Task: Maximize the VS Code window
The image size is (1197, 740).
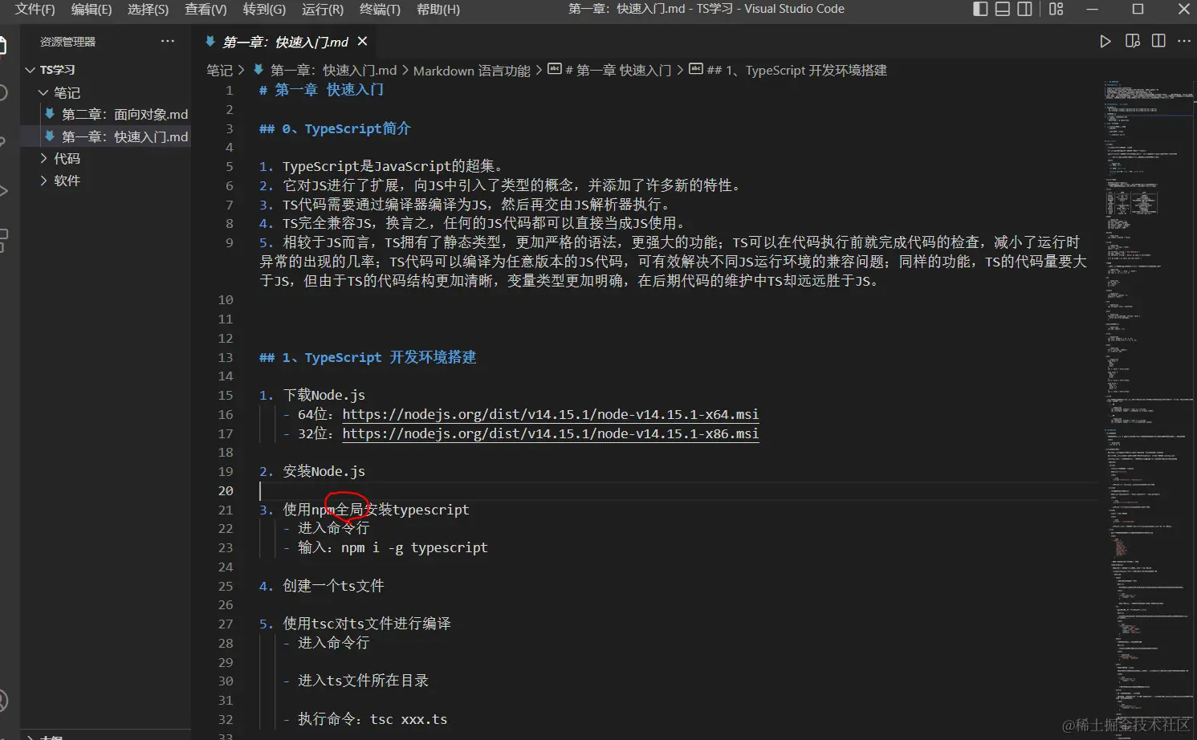Action: coord(1138,9)
